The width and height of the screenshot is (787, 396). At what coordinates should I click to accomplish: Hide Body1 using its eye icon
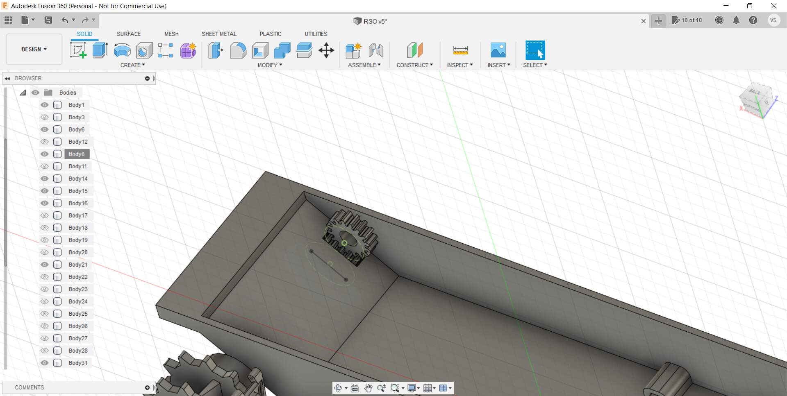pyautogui.click(x=44, y=105)
